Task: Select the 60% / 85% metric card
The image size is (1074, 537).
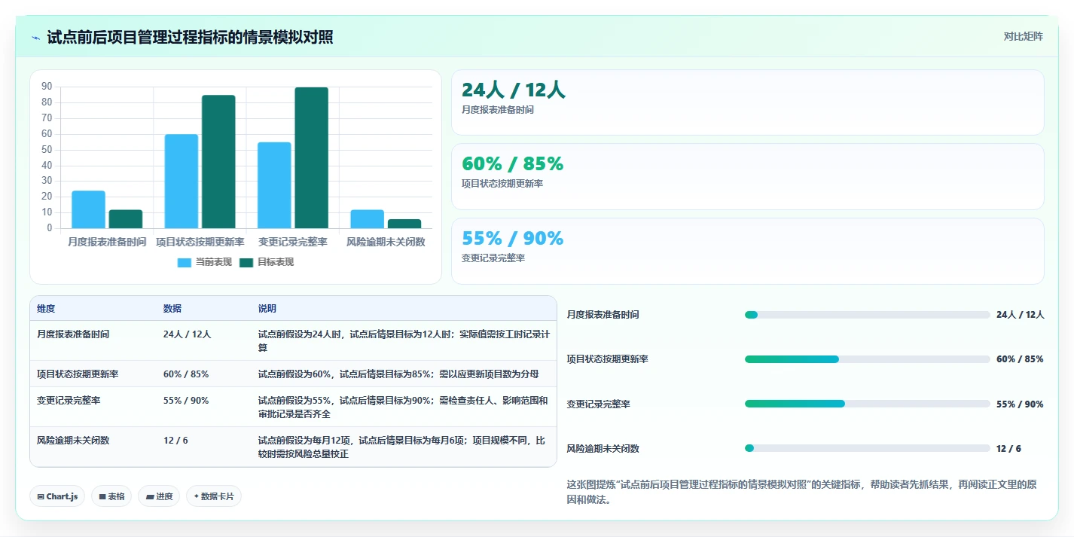Action: click(747, 176)
